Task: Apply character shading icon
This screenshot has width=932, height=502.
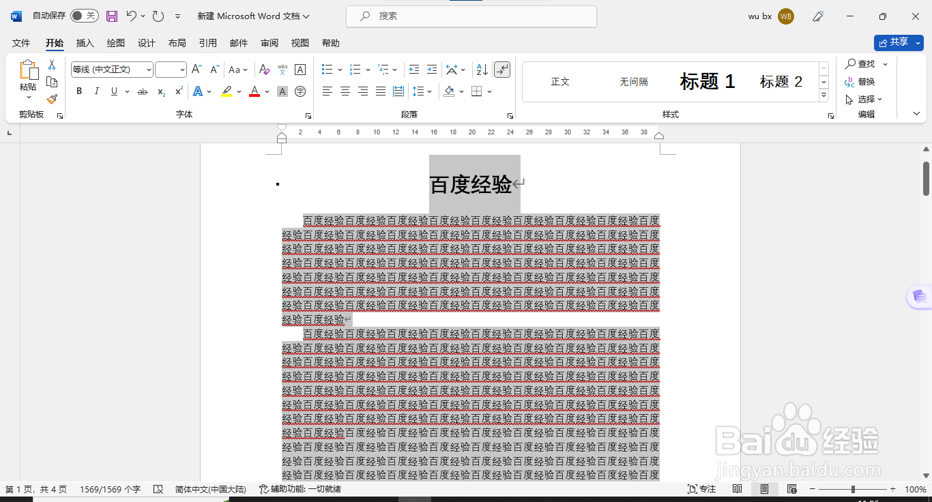Action: click(x=282, y=91)
